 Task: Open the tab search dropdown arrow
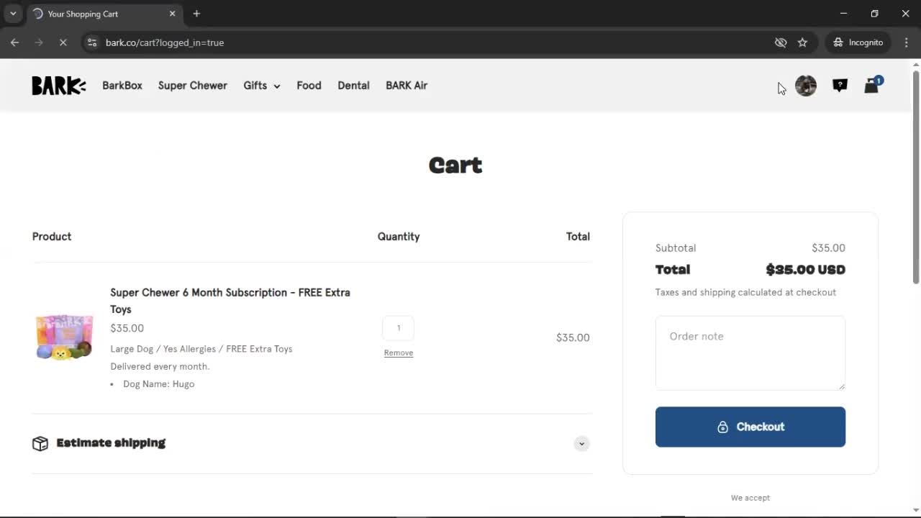pos(13,14)
